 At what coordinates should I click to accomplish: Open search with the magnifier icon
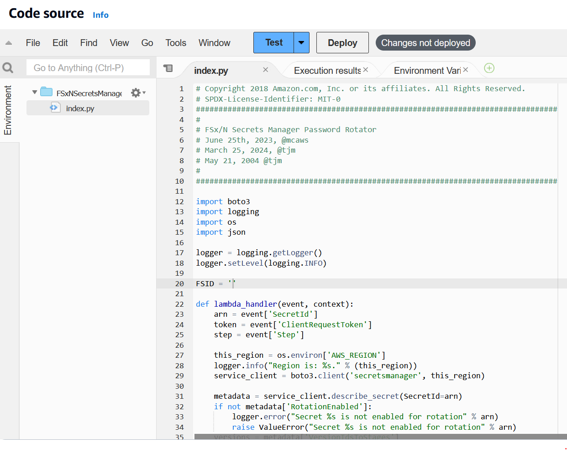[x=8, y=67]
